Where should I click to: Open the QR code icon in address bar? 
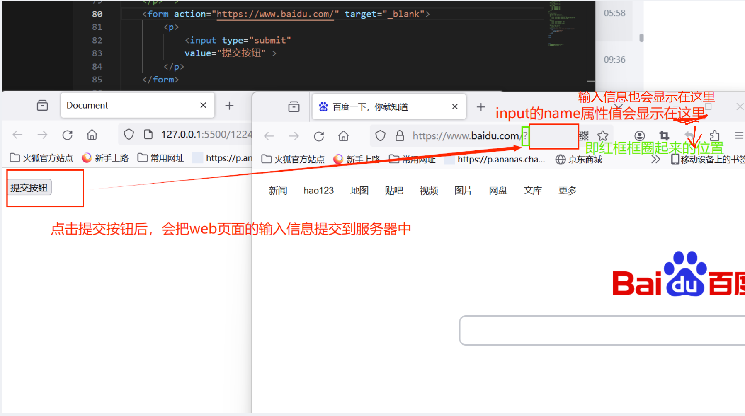pyautogui.click(x=584, y=135)
